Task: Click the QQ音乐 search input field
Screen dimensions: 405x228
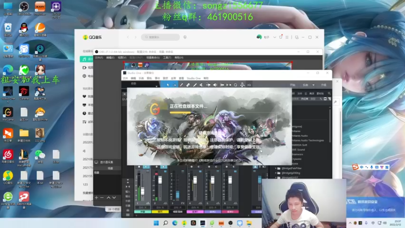Action: [160, 37]
